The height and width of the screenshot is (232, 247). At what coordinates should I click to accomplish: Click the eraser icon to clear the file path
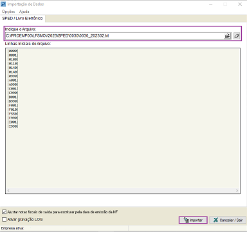pyautogui.click(x=237, y=36)
